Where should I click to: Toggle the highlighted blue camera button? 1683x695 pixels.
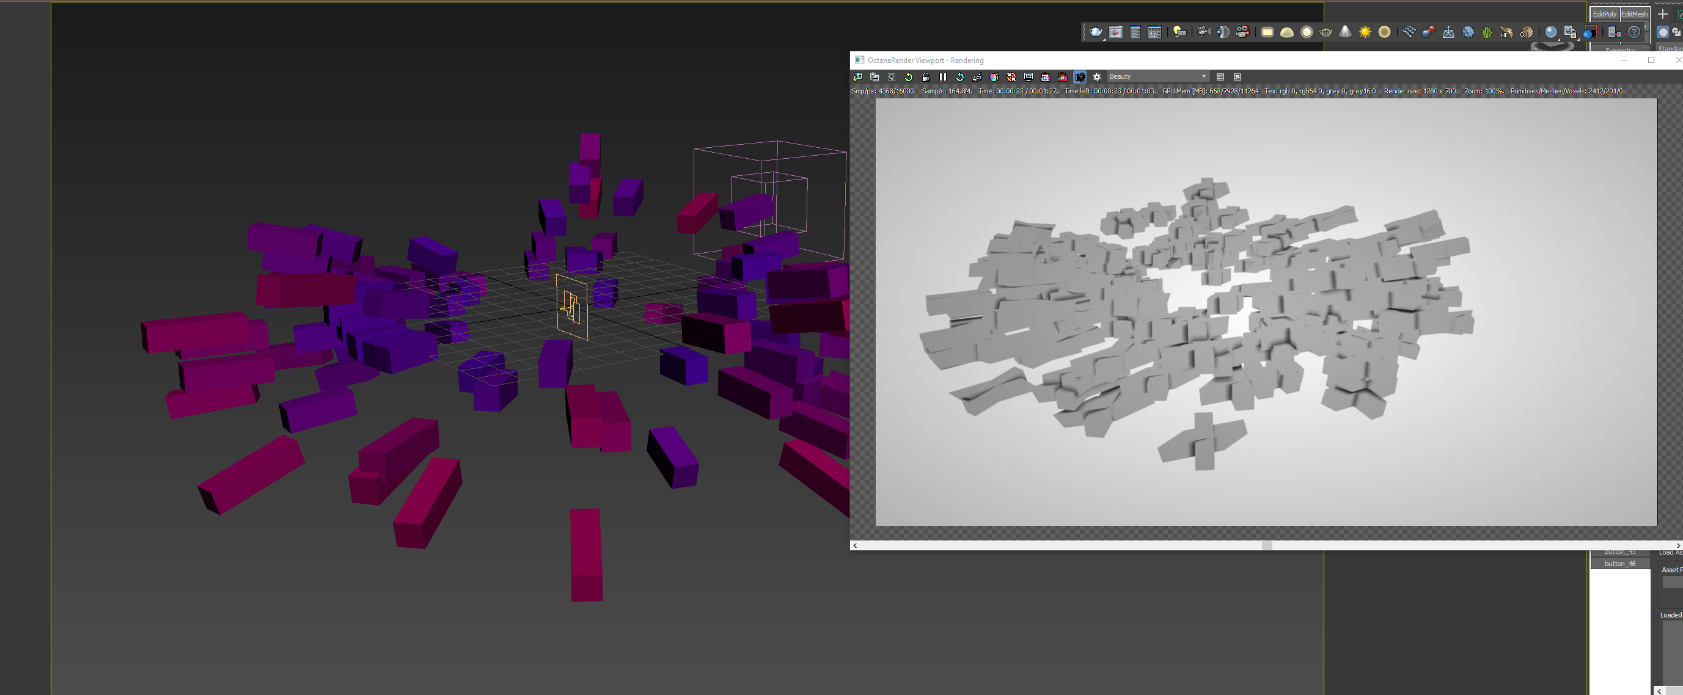pyautogui.click(x=1080, y=77)
